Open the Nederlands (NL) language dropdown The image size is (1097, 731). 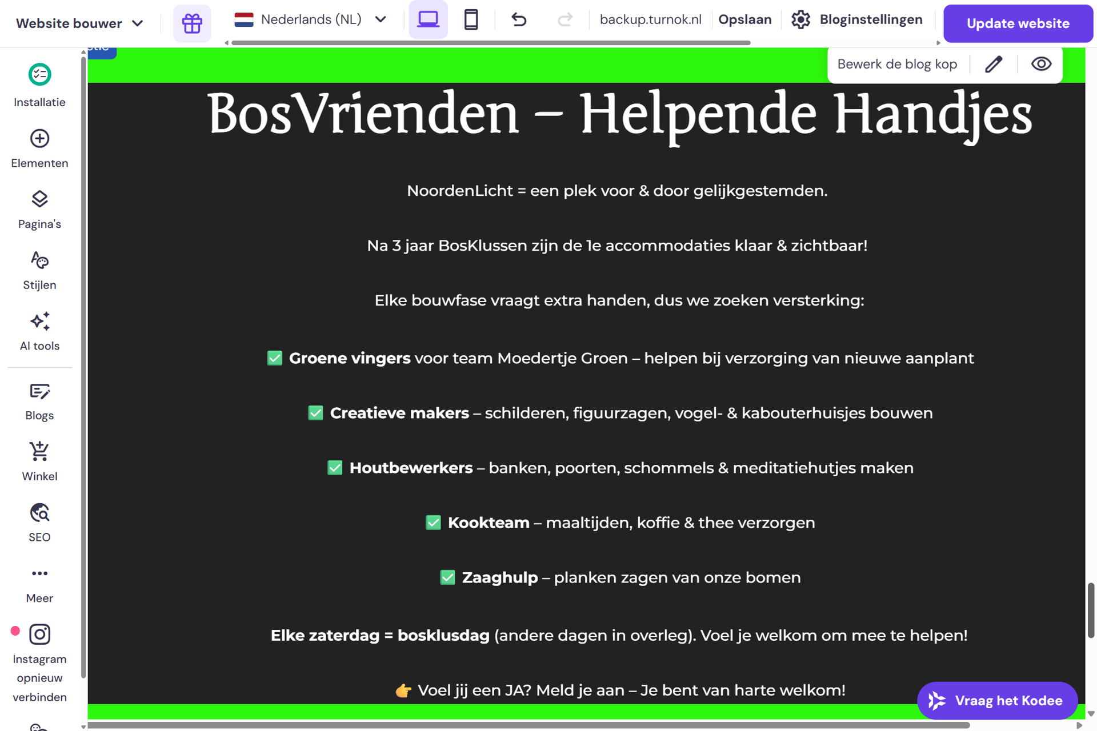311,19
